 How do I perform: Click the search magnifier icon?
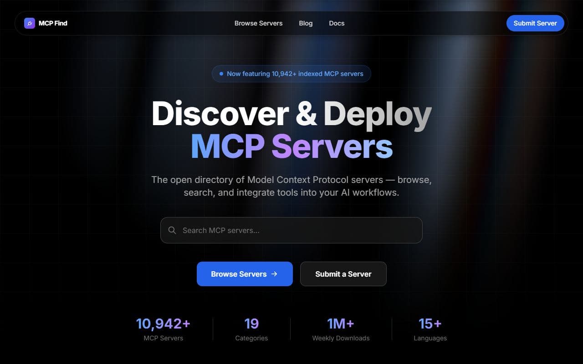(172, 230)
